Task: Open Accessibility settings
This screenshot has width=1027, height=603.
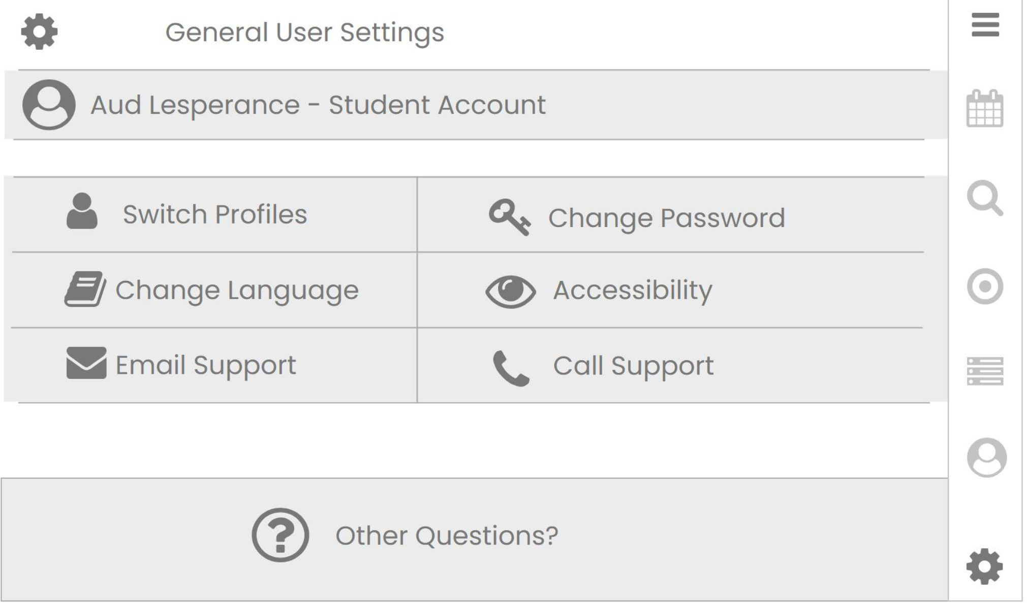Action: (670, 290)
